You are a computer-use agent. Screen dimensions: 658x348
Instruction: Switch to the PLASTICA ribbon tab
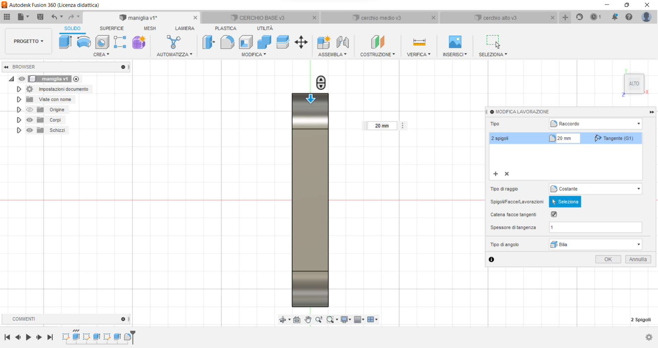(226, 28)
